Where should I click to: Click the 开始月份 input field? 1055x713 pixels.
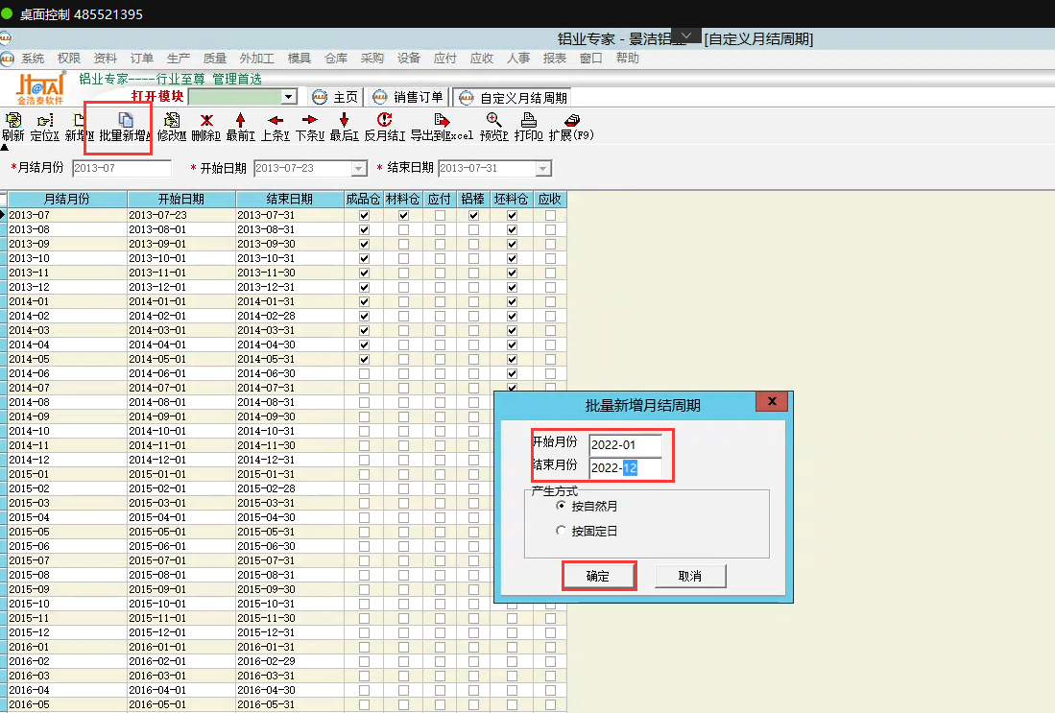624,445
